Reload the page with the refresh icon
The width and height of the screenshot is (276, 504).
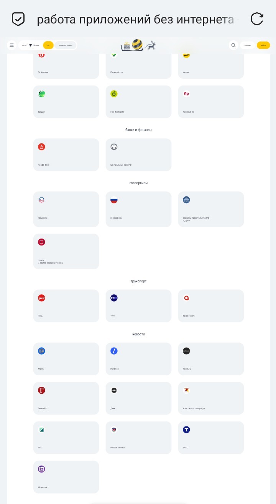(257, 19)
